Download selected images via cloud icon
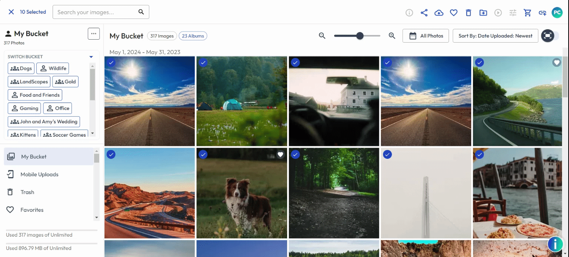Image resolution: width=569 pixels, height=257 pixels. (439, 13)
